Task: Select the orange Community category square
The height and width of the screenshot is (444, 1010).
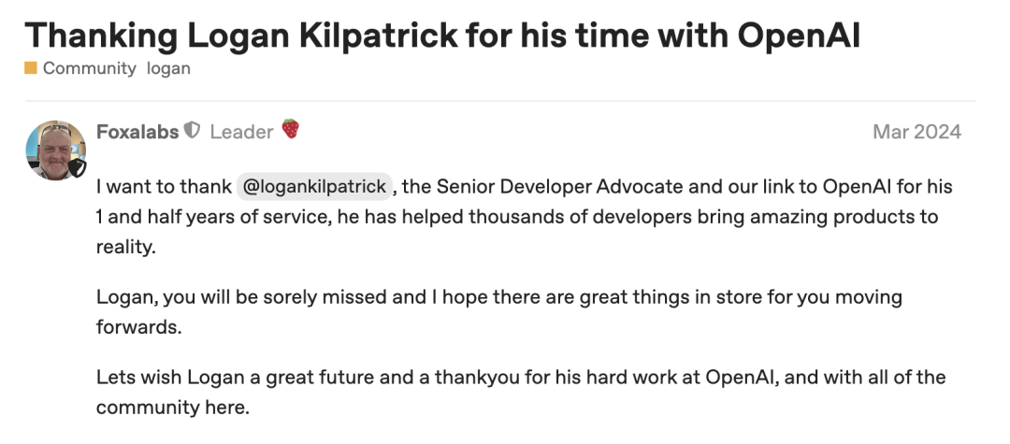Action: tap(31, 67)
